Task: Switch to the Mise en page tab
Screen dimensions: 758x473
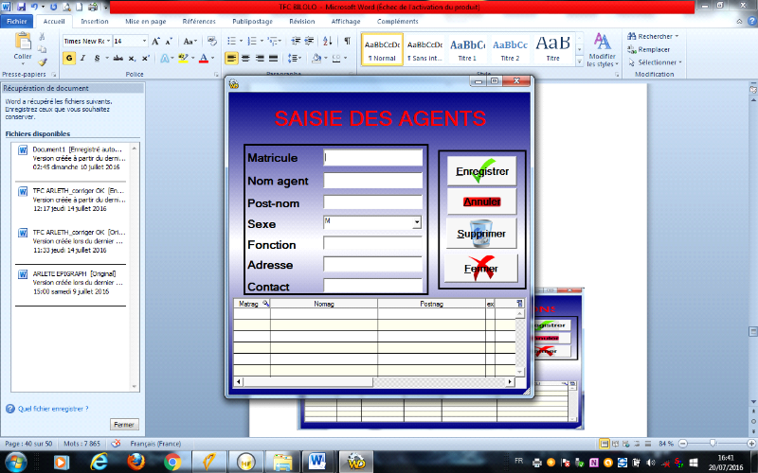Action: click(x=146, y=21)
